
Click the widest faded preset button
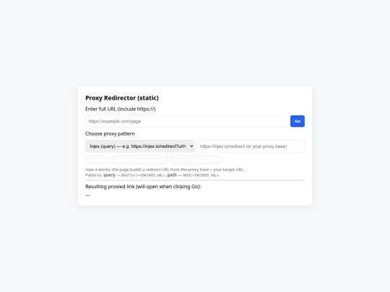point(140,160)
